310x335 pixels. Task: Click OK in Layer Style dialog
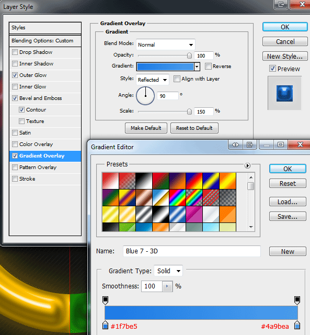(285, 27)
